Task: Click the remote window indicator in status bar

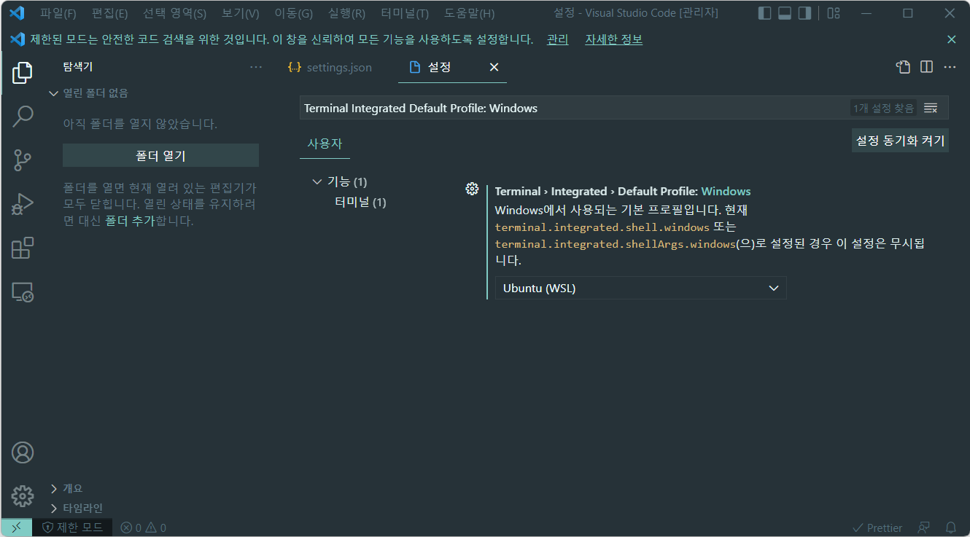Action: (16, 528)
